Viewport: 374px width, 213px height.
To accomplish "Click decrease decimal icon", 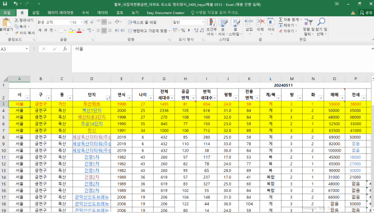I will (x=202, y=30).
